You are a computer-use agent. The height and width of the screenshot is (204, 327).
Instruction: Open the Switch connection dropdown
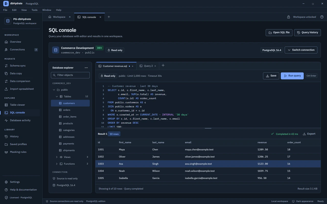[301, 50]
